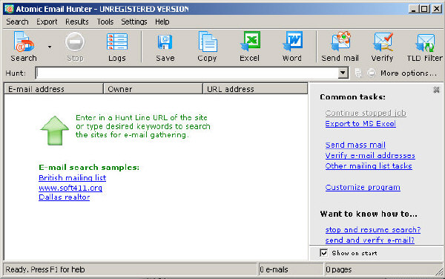
Task: Click the green up arrow hint graphic
Action: coord(54,131)
